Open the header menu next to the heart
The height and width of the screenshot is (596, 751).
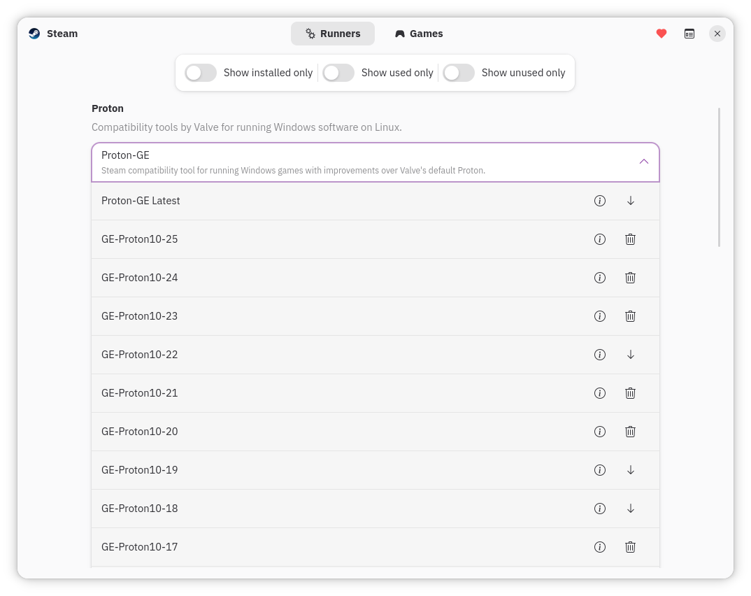[x=689, y=34]
